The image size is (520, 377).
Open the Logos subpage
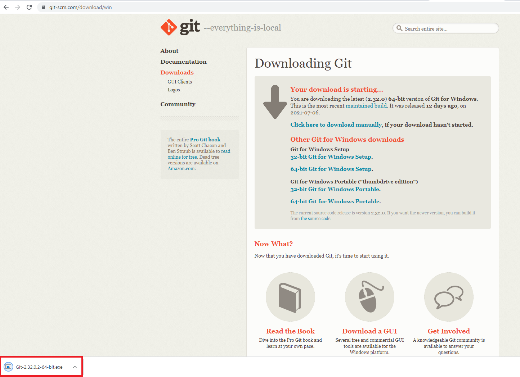pos(174,90)
